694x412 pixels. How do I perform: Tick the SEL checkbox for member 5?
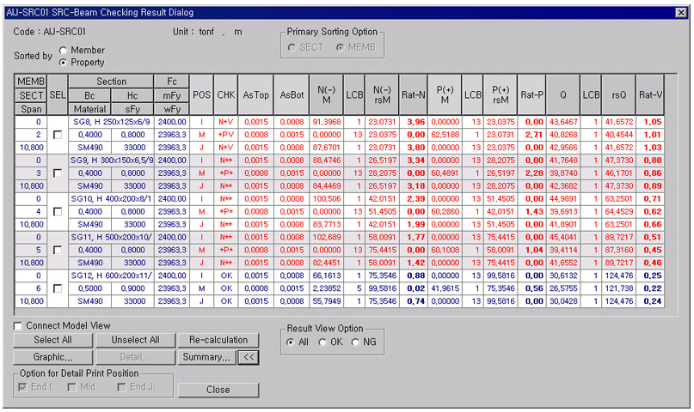click(57, 250)
